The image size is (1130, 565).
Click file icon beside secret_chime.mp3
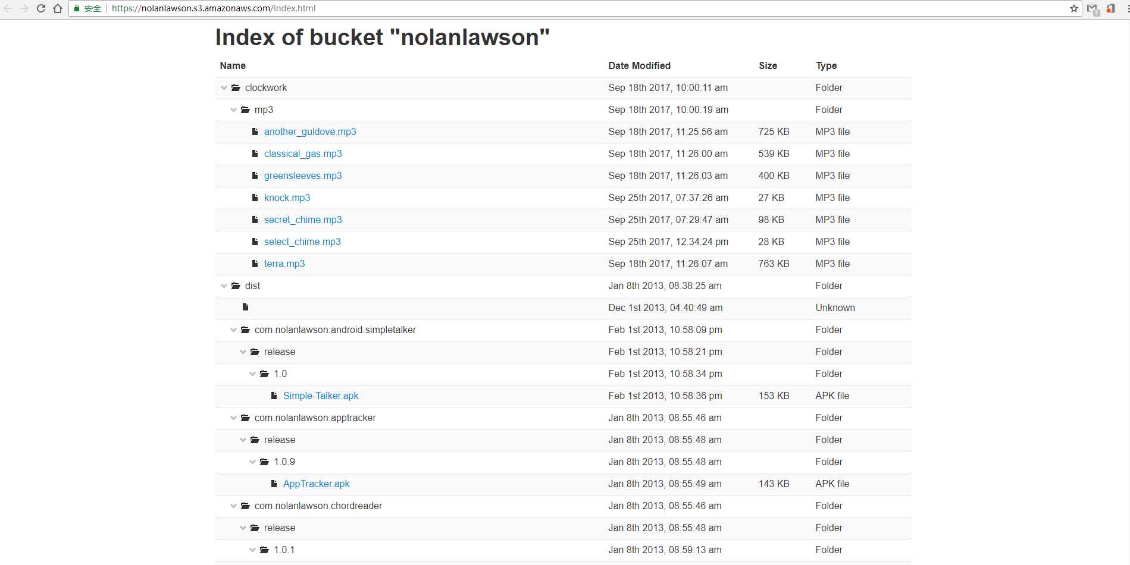click(255, 219)
